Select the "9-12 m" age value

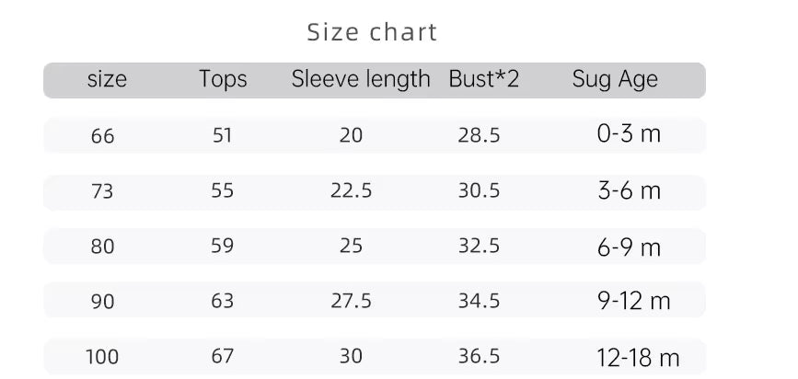click(633, 301)
